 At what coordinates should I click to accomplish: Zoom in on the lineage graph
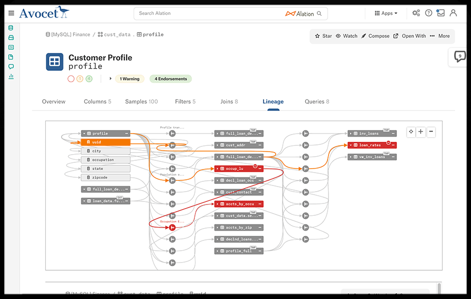click(421, 132)
